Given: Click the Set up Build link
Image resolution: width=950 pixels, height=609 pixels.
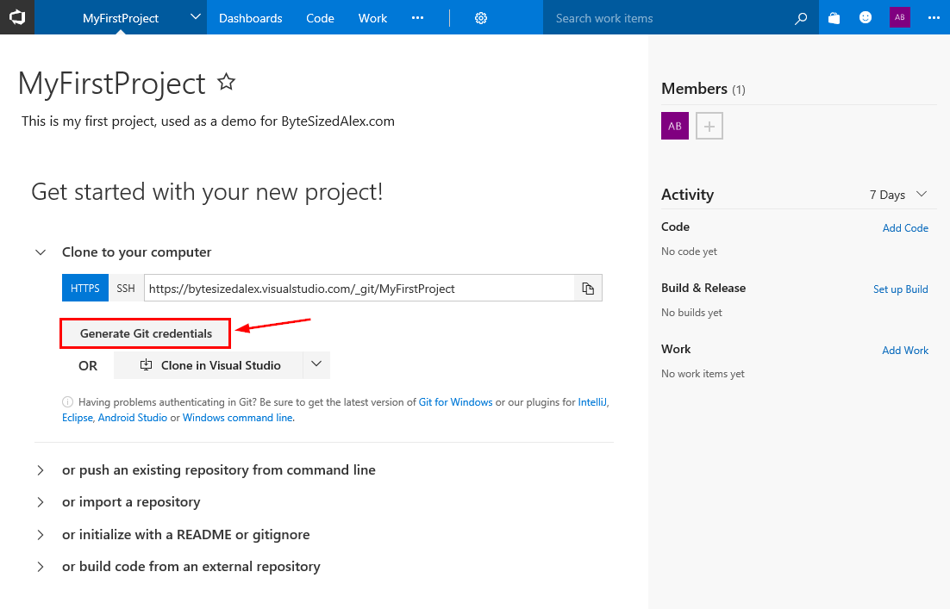Looking at the screenshot, I should 900,289.
